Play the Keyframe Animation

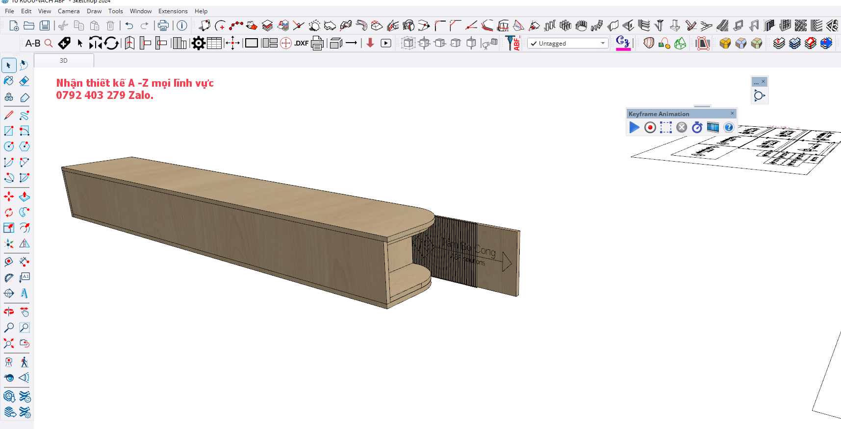point(634,128)
